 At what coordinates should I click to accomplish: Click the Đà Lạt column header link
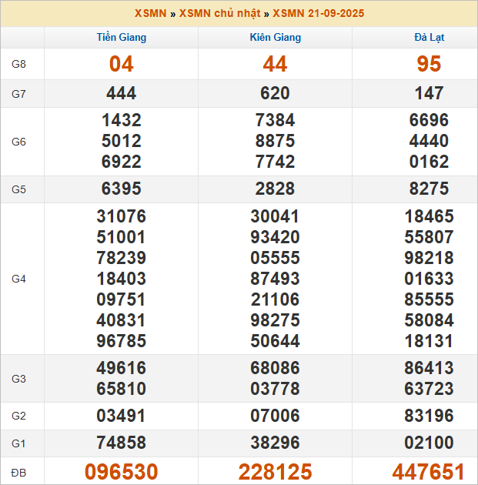coord(429,37)
